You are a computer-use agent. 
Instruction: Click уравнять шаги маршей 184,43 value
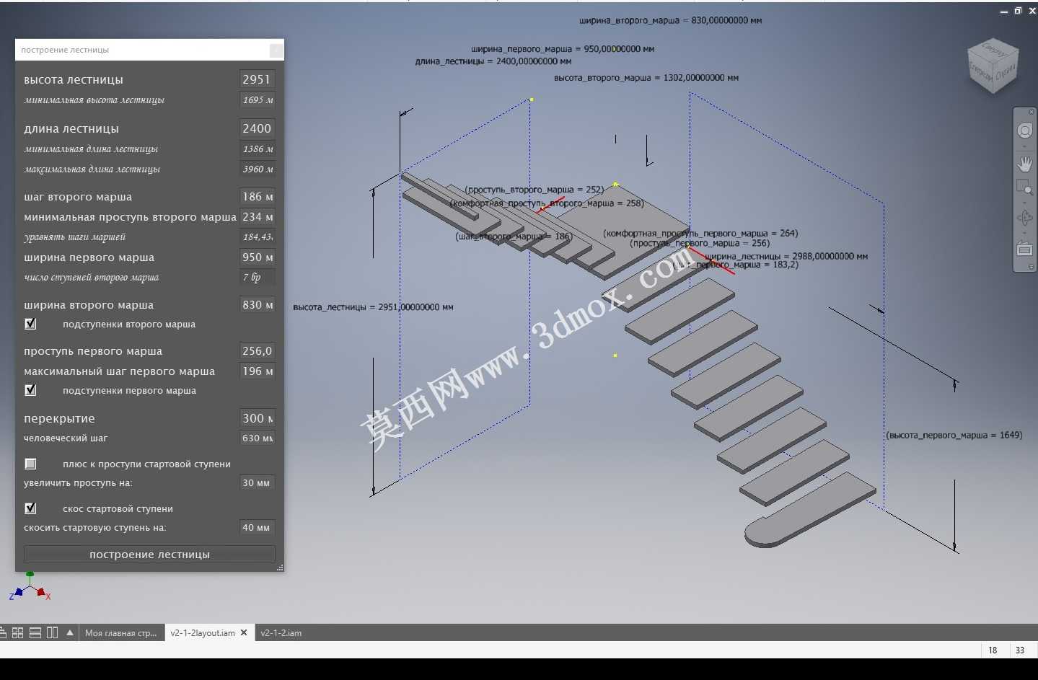pyautogui.click(x=257, y=237)
